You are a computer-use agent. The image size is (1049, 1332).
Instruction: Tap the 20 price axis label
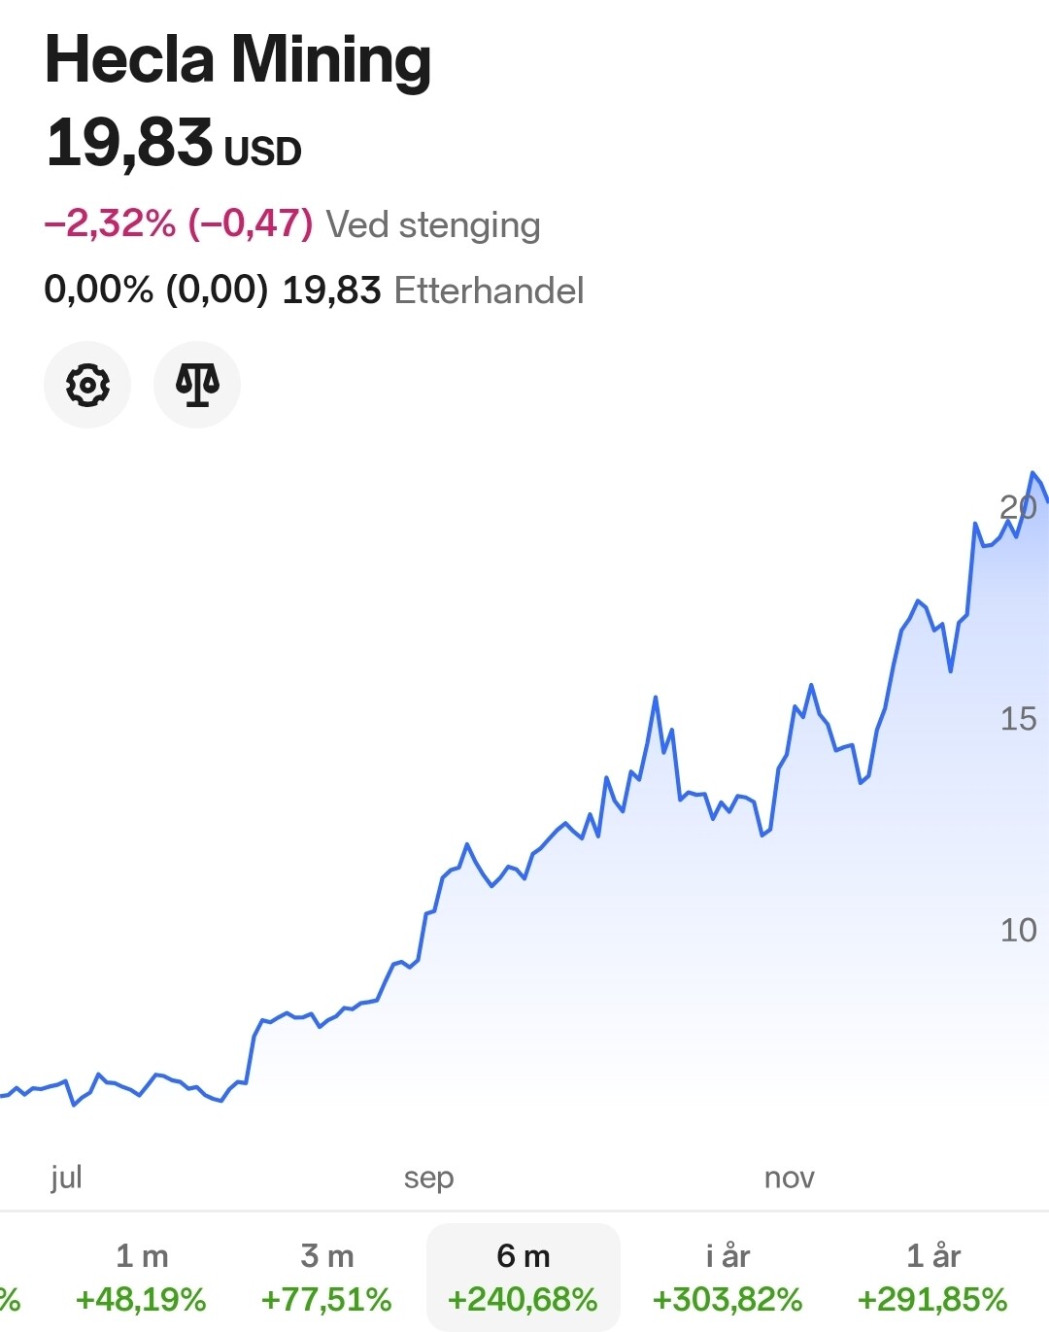(1017, 507)
